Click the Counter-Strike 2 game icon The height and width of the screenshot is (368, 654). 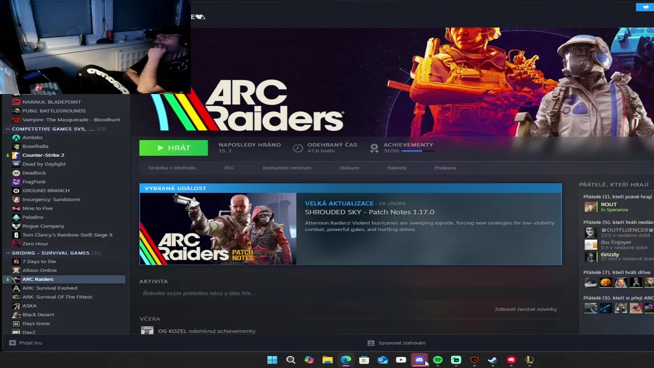click(x=16, y=155)
